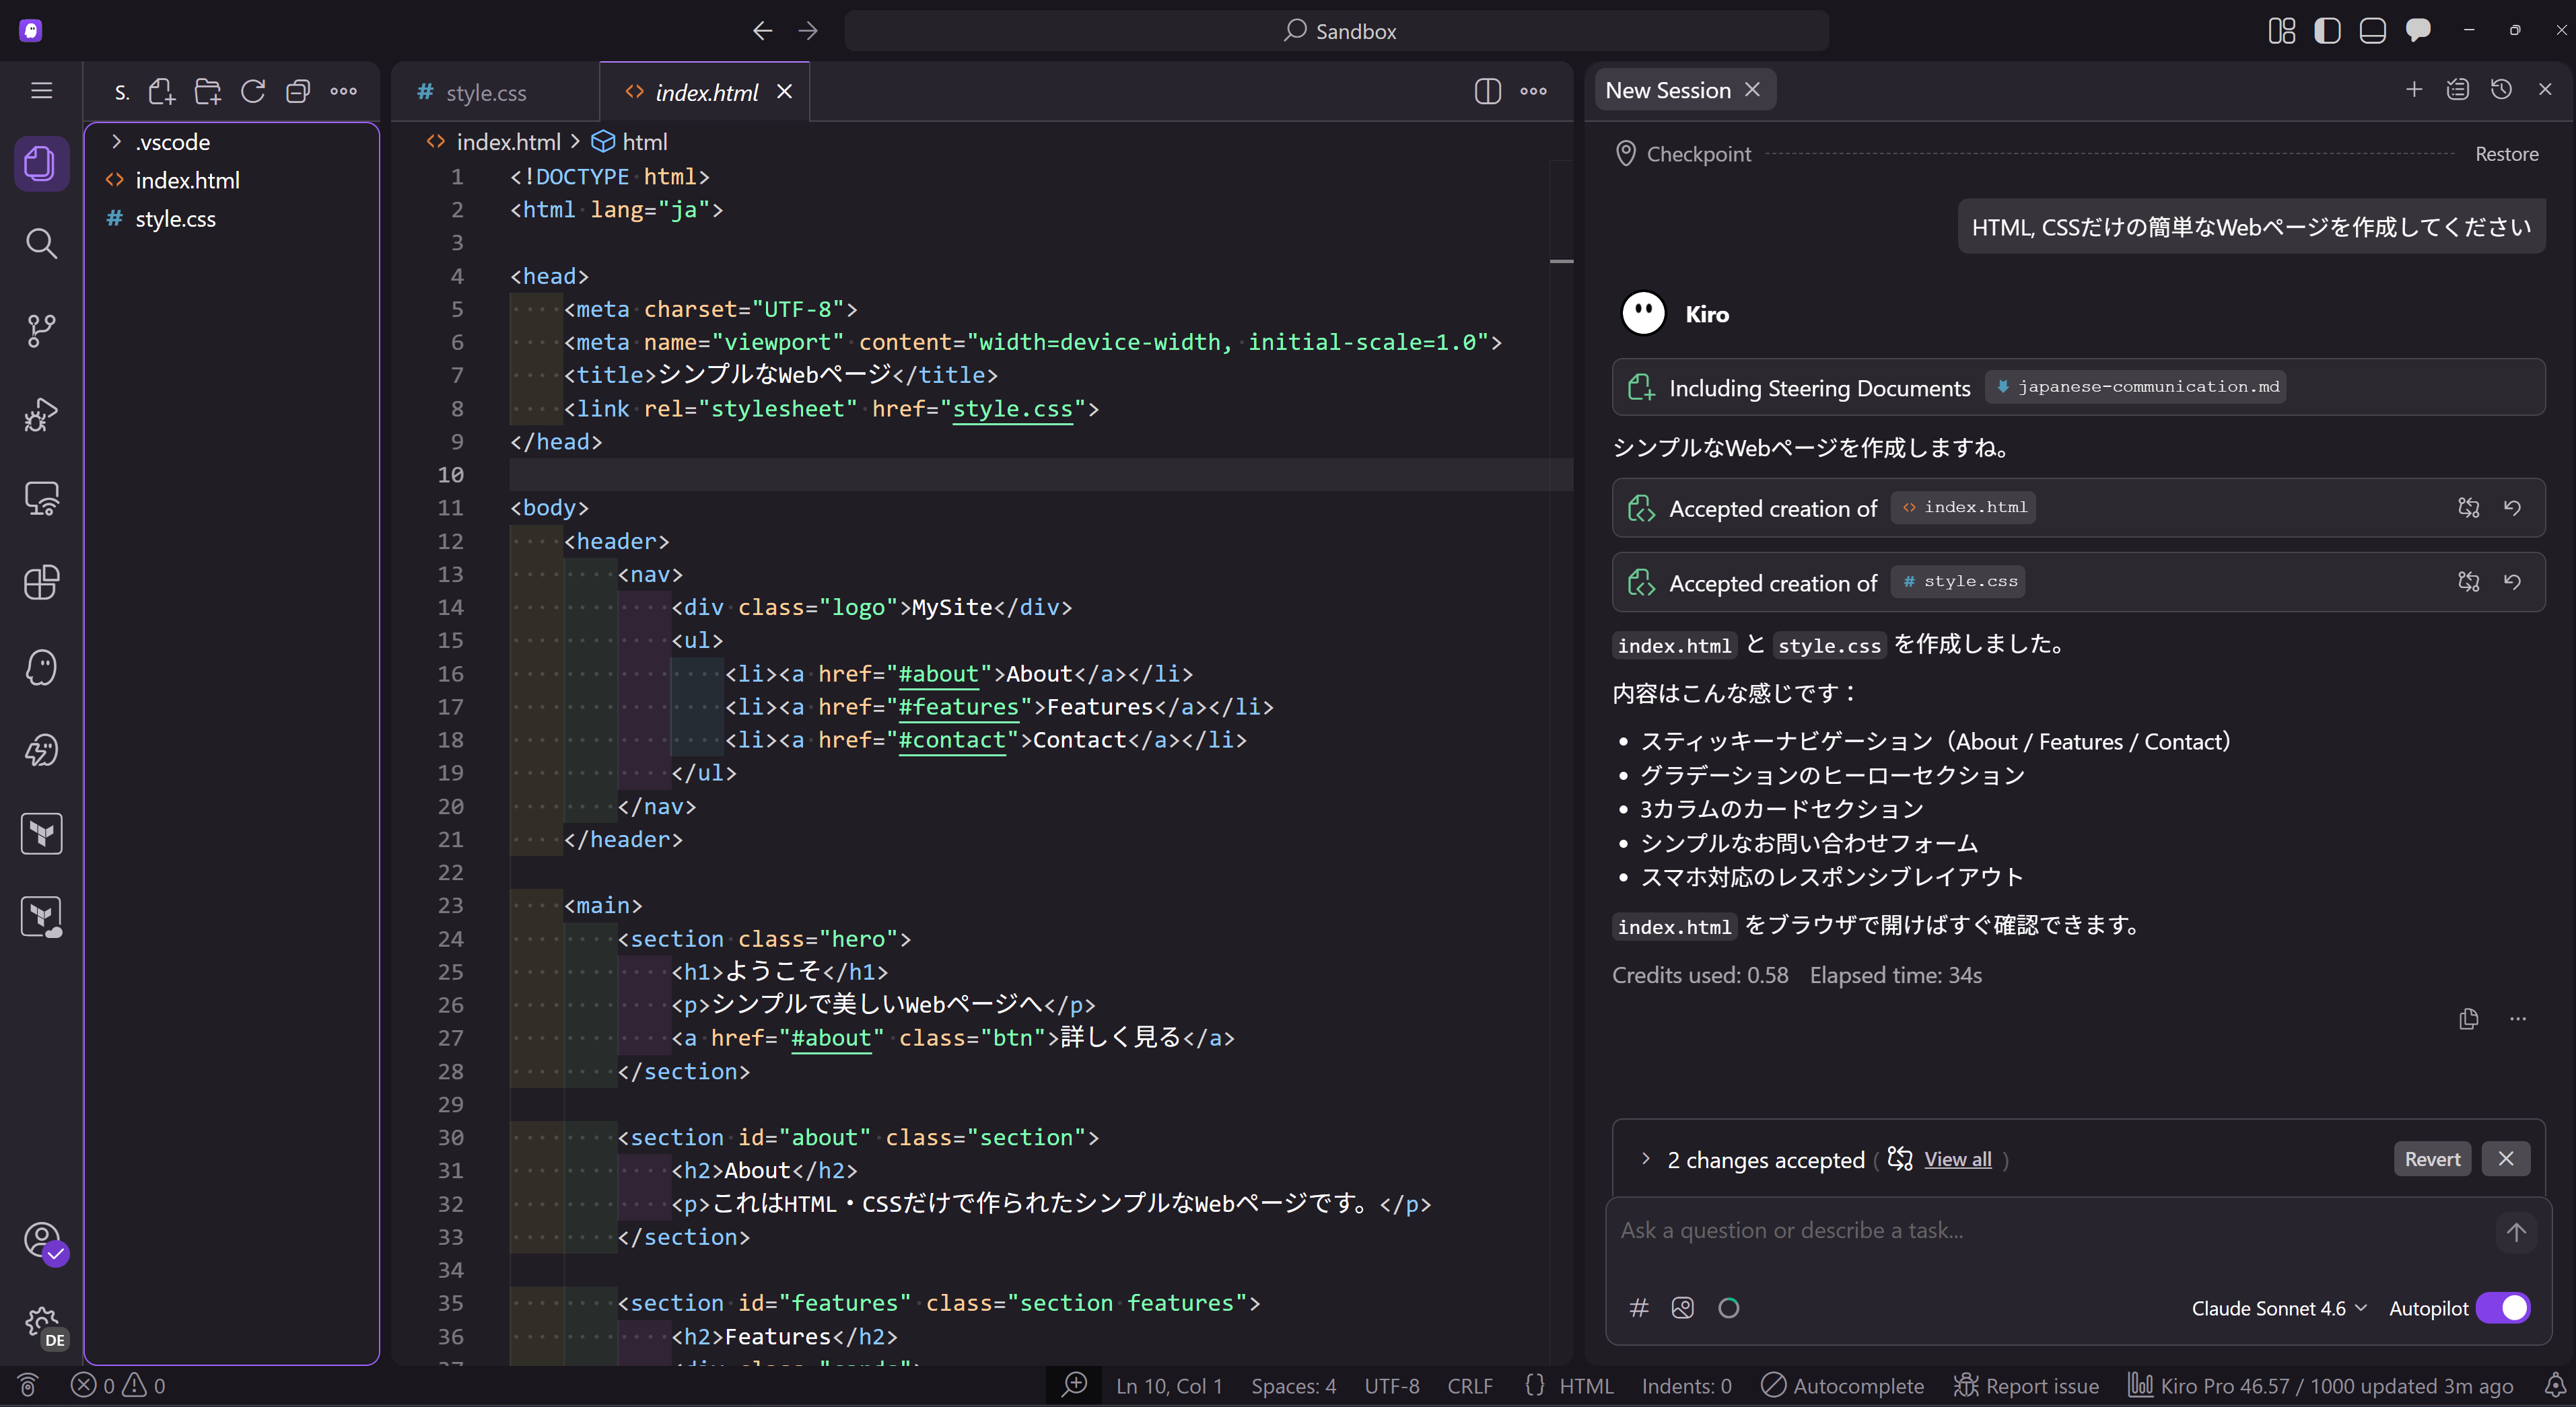Screen dimensions: 2576x1407
Task: Click the Revert button for accepted changes
Action: (2432, 1158)
